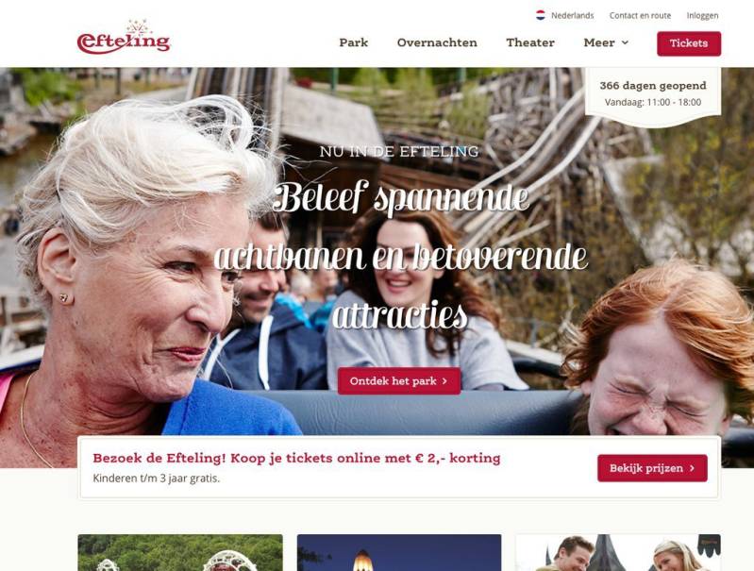Click Ontdek het park button
Image resolution: width=754 pixels, height=571 pixels.
coord(399,381)
